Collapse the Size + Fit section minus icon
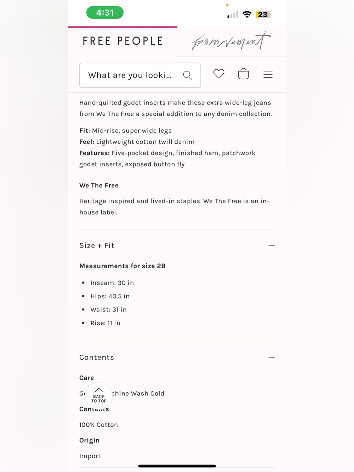 tap(272, 245)
